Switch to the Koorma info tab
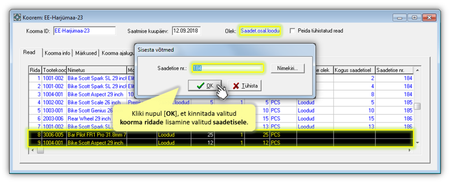Viewport: 450px width, 183px height. click(58, 53)
